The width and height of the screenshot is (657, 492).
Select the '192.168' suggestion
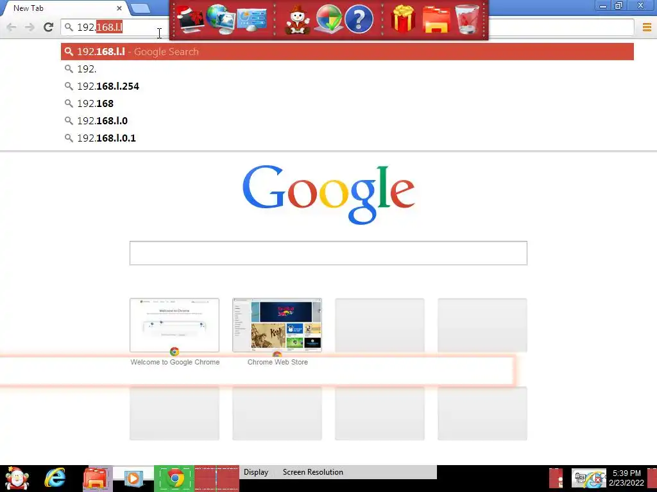tap(347, 103)
